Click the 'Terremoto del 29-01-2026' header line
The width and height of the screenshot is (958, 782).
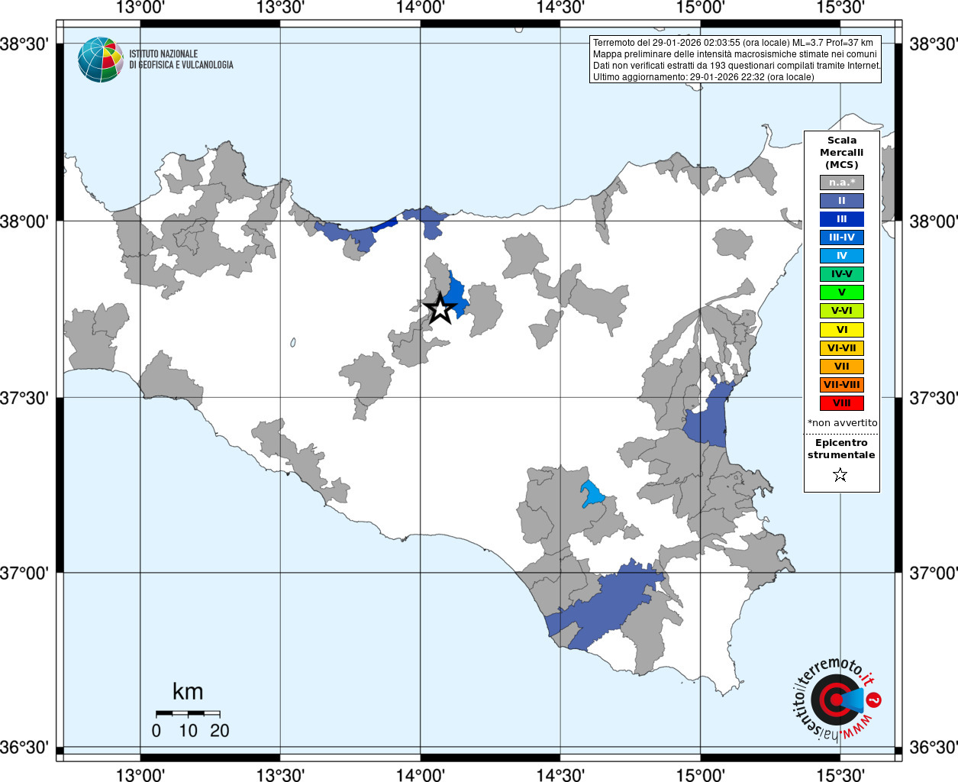point(733,43)
